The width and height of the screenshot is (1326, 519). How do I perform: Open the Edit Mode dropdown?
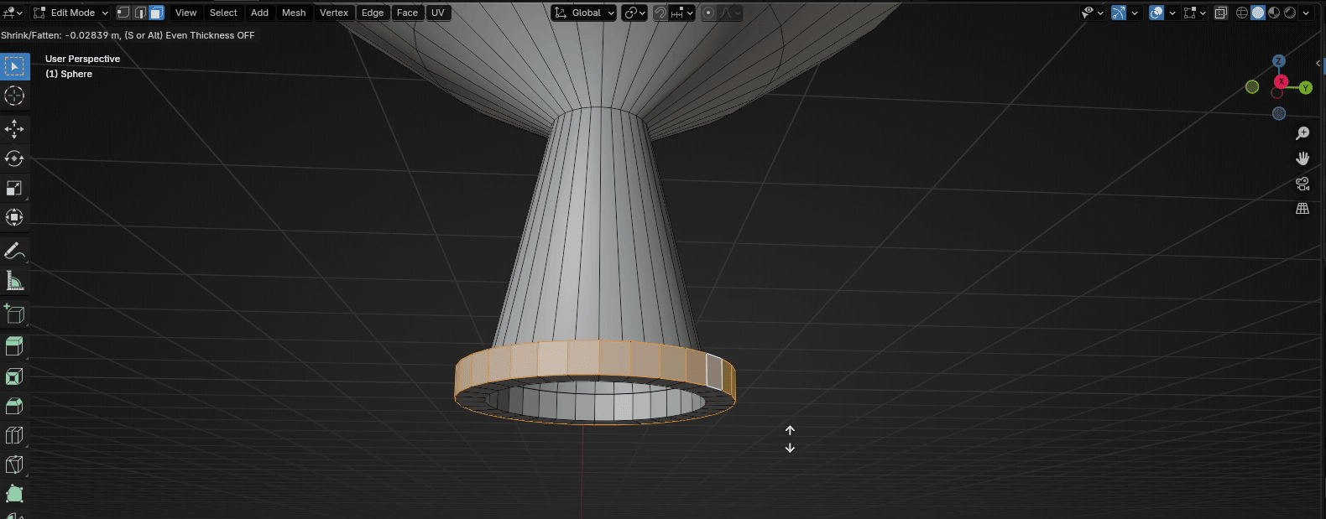[x=71, y=13]
